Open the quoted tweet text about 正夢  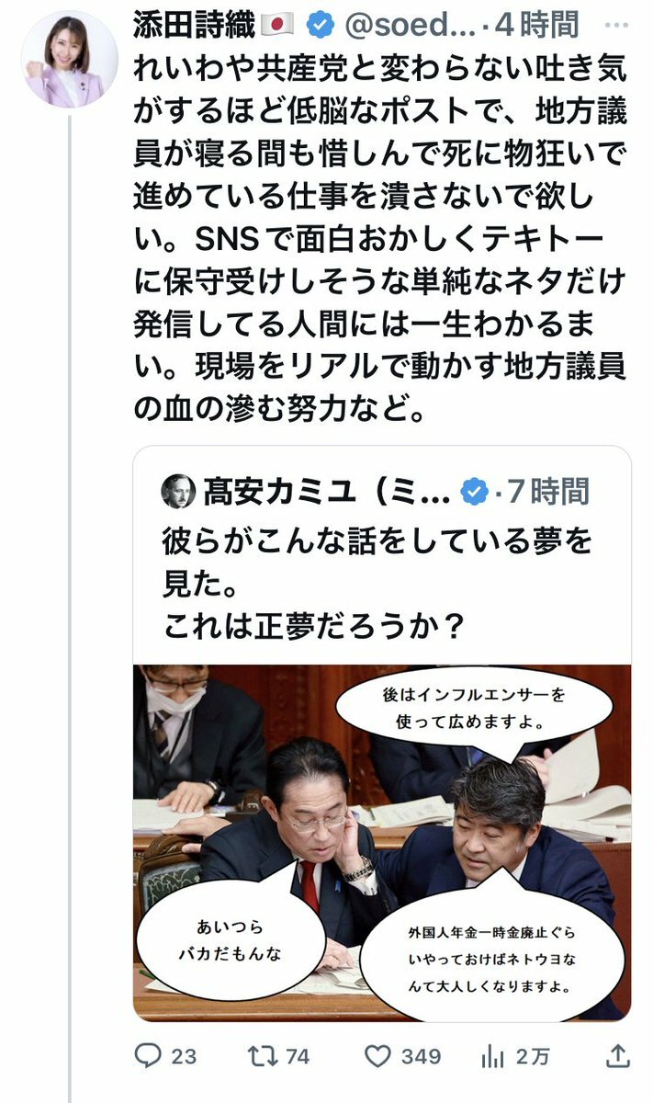[377, 584]
